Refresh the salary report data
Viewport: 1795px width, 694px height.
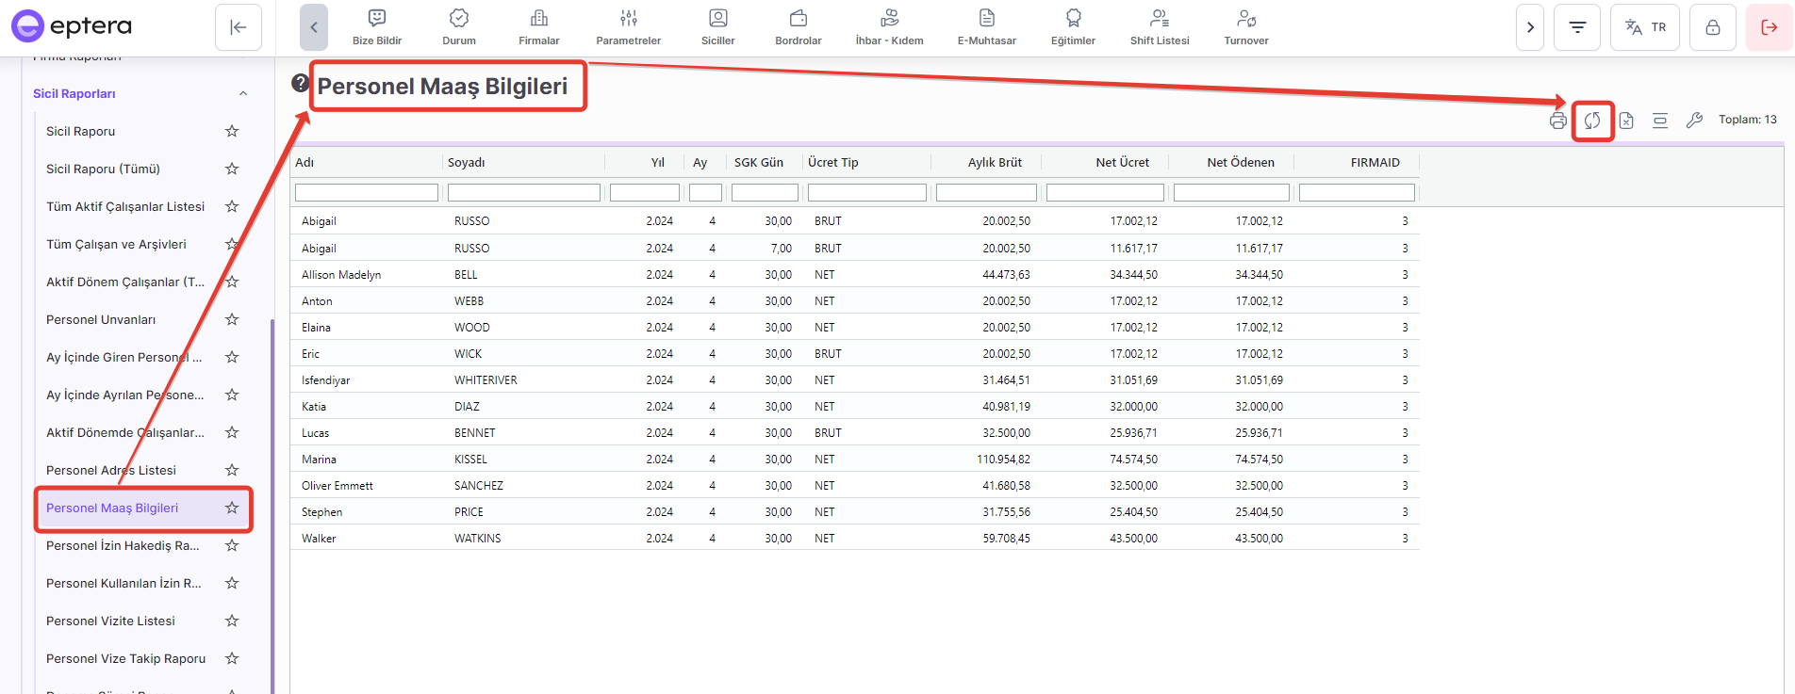(x=1592, y=121)
